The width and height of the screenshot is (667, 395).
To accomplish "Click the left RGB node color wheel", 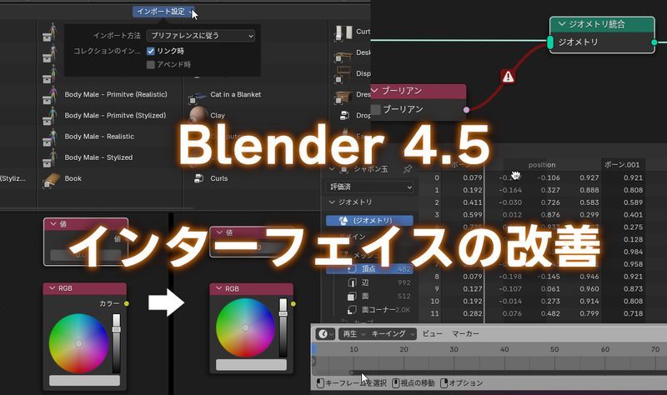I will pyautogui.click(x=78, y=343).
